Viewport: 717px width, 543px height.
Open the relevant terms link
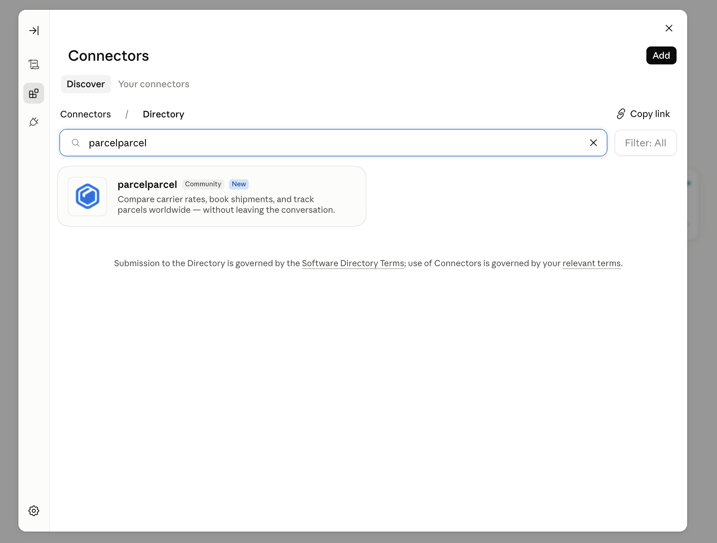(591, 263)
